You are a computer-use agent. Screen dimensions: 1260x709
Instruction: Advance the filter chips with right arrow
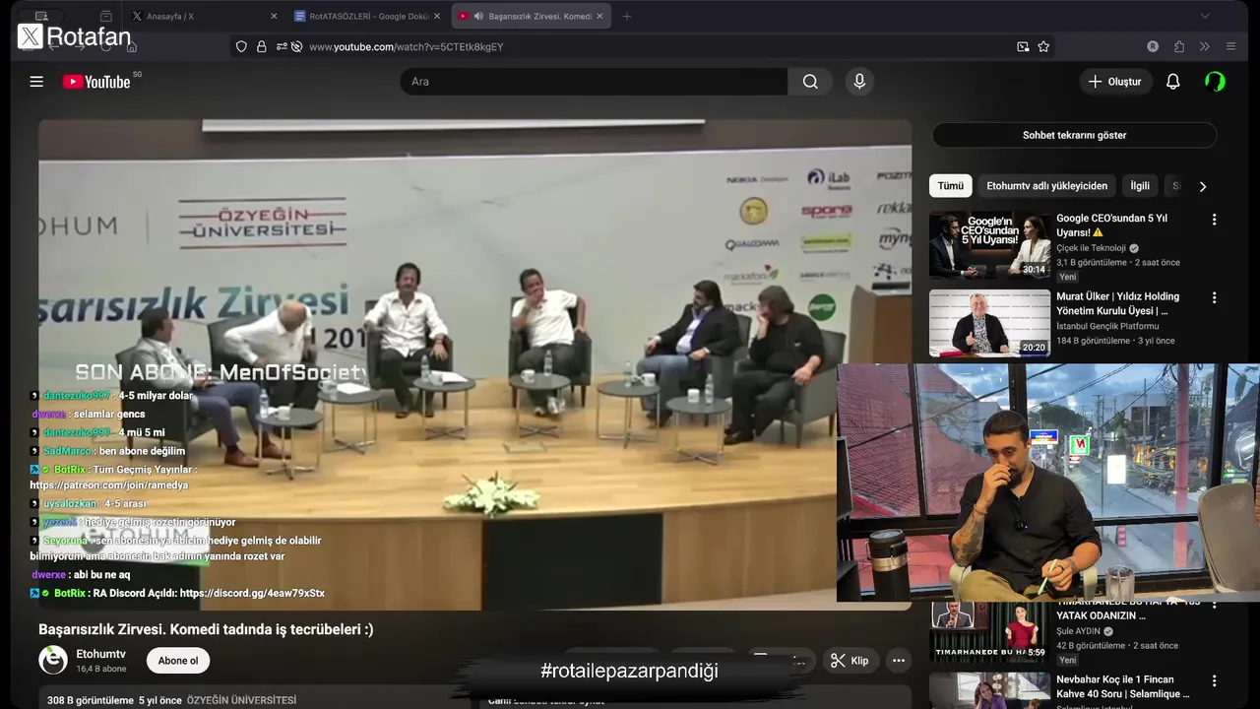[1202, 186]
